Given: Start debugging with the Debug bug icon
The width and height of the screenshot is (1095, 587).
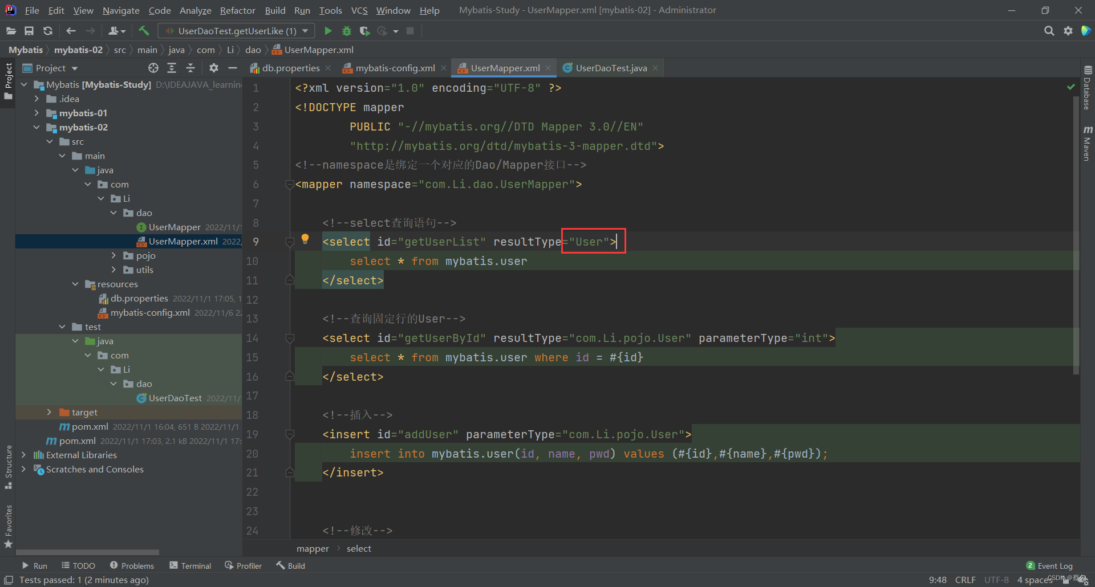Looking at the screenshot, I should point(346,31).
